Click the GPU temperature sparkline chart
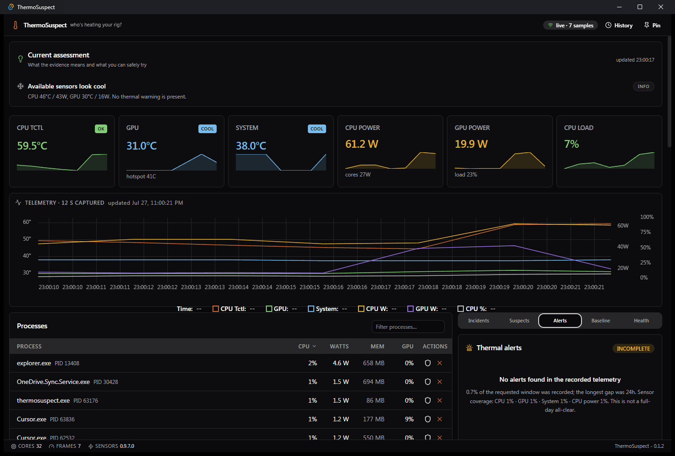This screenshot has height=456, width=675. coord(171,162)
